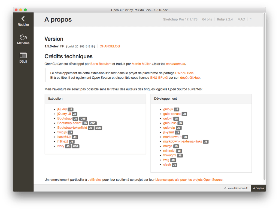Open the jQuery link
279x210 pixels.
click(62, 109)
